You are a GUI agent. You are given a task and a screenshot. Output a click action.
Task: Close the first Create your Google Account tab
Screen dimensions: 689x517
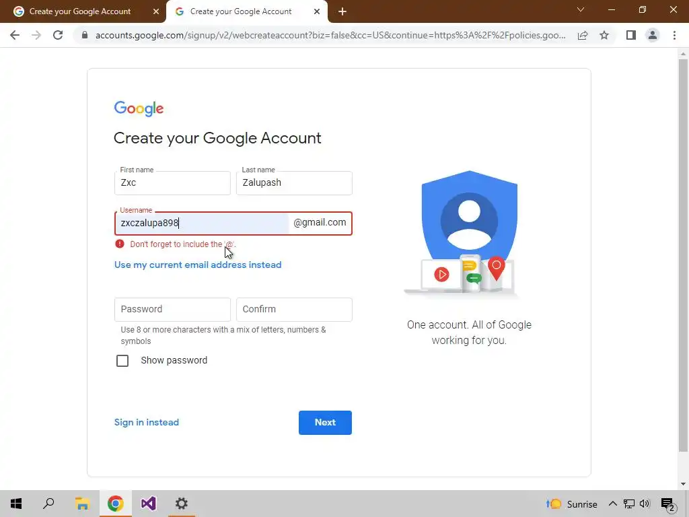tap(156, 11)
